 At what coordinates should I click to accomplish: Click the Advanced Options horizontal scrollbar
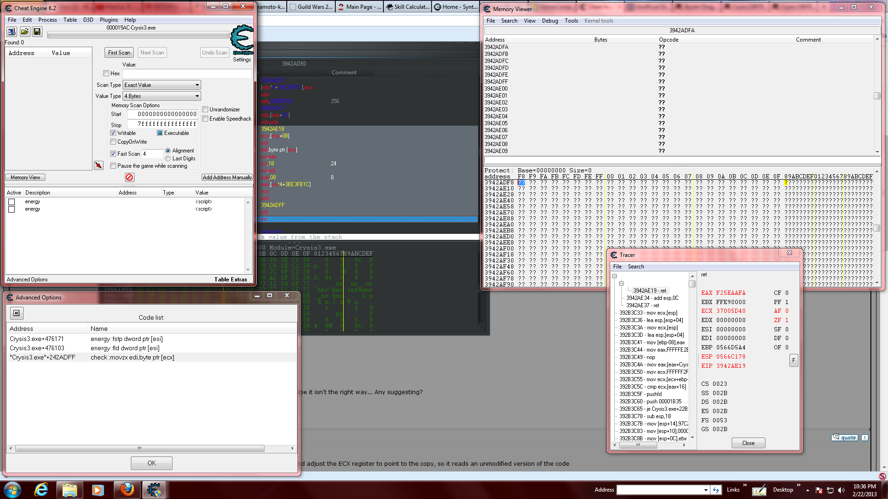click(140, 448)
